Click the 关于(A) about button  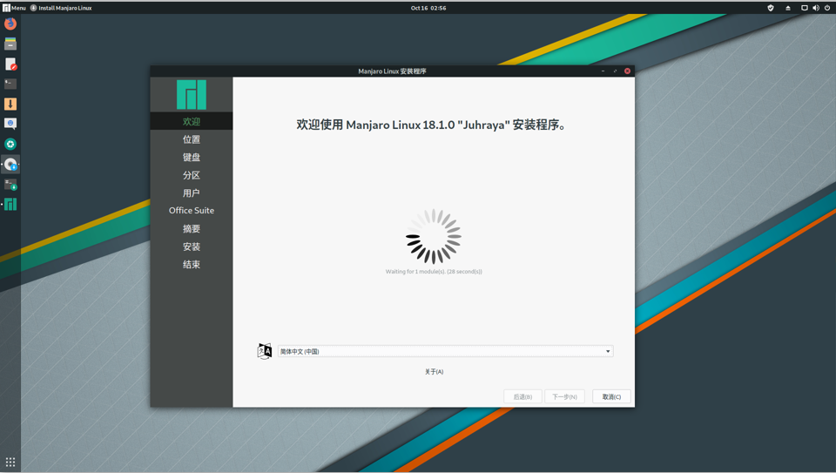434,372
